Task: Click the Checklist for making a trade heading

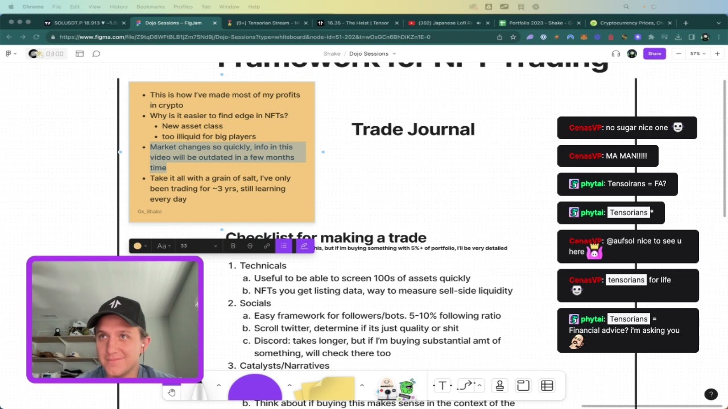Action: tap(326, 237)
